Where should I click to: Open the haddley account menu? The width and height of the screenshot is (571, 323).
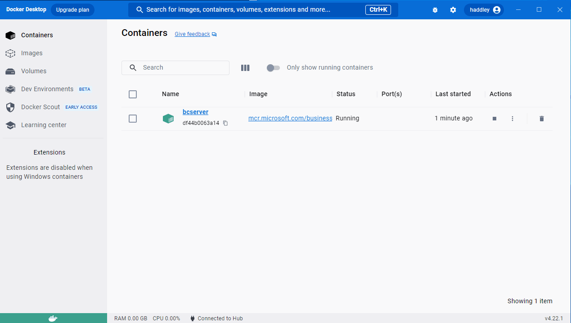pos(484,10)
